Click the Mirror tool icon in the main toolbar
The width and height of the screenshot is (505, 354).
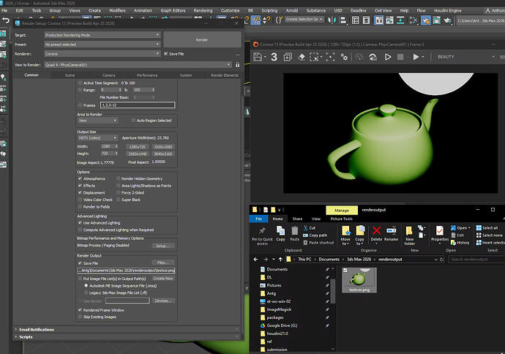pyautogui.click(x=332, y=20)
